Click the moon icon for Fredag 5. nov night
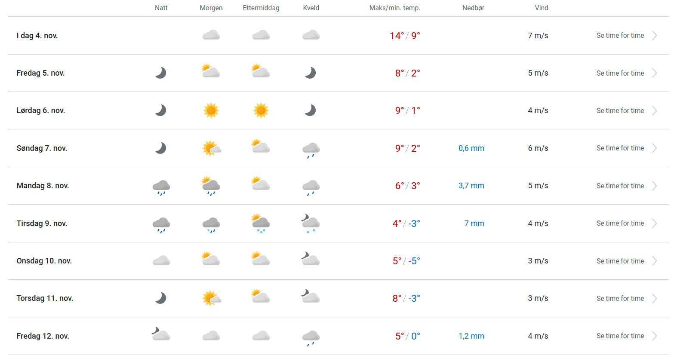 [161, 73]
